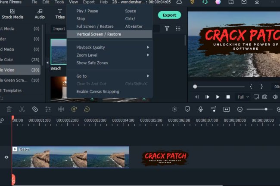280x186 pixels.
Task: Stop the preview playback
Action: click(228, 97)
